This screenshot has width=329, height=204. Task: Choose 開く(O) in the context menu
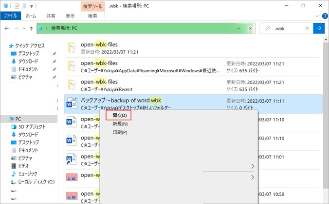pos(119,115)
